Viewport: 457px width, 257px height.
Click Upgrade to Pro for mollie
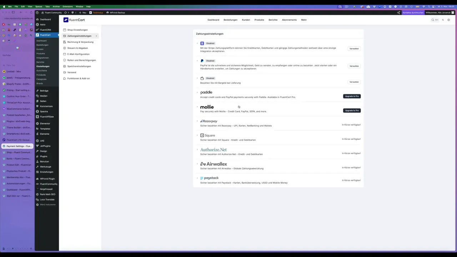(x=352, y=110)
